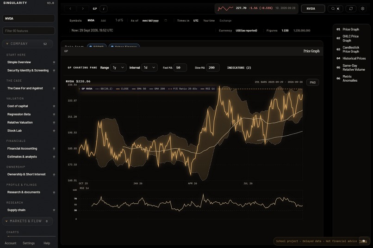Open the Terms link in footer notice
This screenshot has width=373, height=248.
point(363,241)
